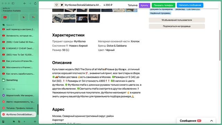
Task: Click the space switcher icon at sidebar bottom
Action: pyautogui.click(x=14, y=122)
